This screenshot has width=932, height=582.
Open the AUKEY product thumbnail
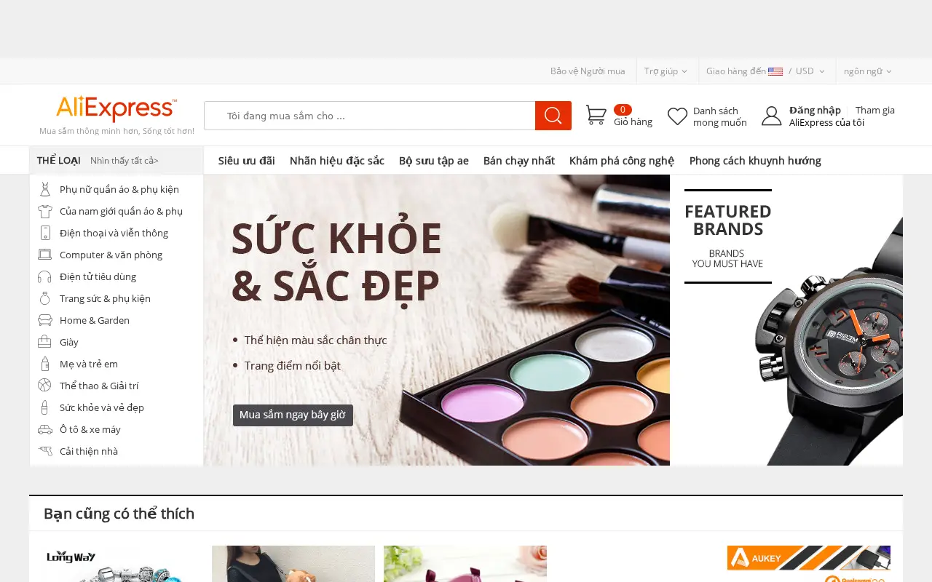(809, 564)
